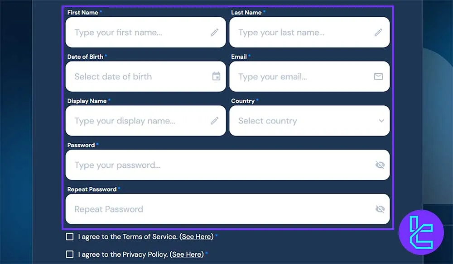Open the Terms of Service See Here link

pyautogui.click(x=197, y=236)
